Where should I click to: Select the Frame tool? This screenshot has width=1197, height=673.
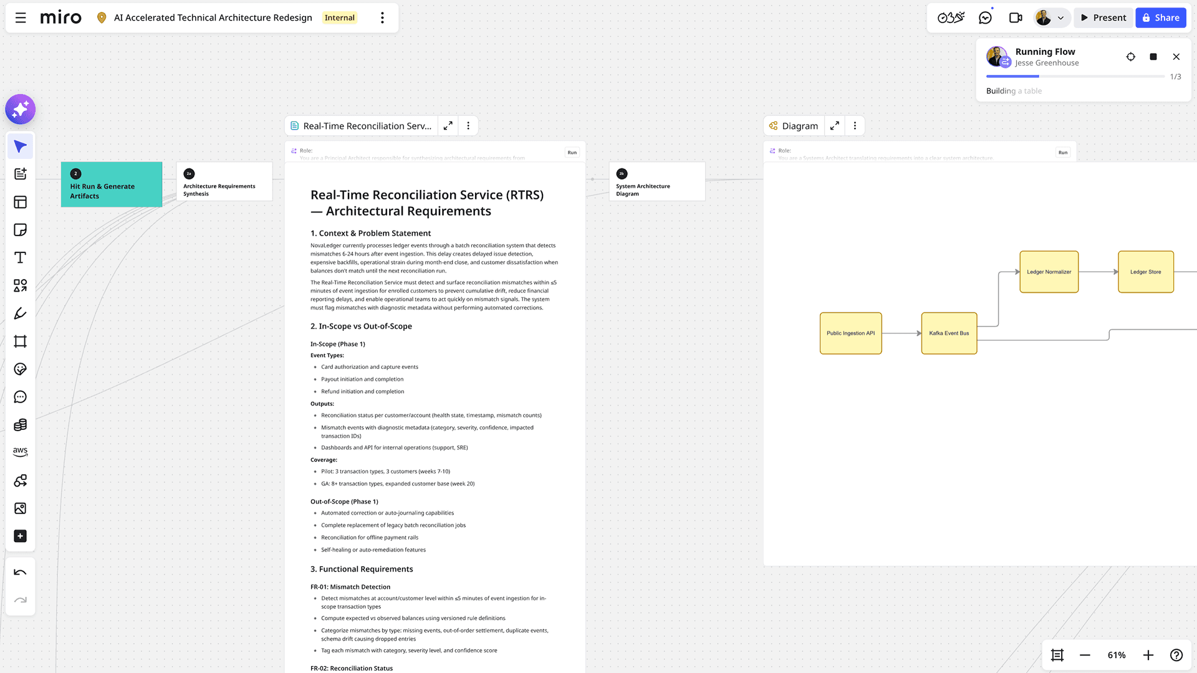(x=20, y=341)
